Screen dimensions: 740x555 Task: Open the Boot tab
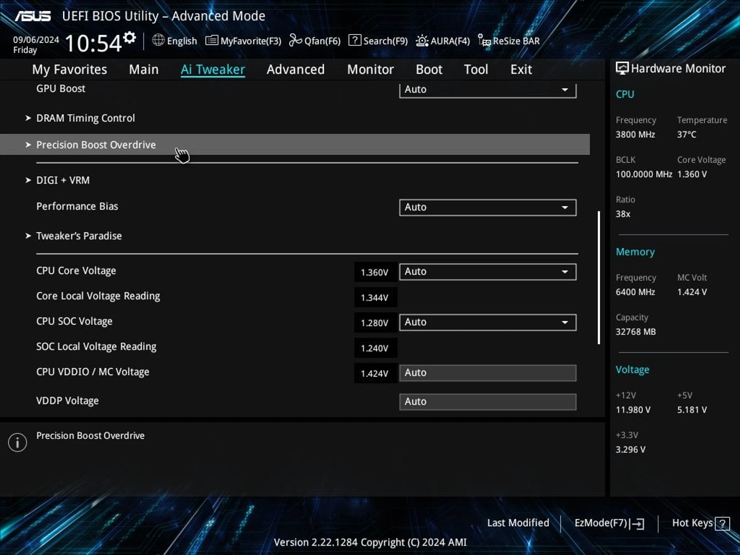click(x=429, y=69)
